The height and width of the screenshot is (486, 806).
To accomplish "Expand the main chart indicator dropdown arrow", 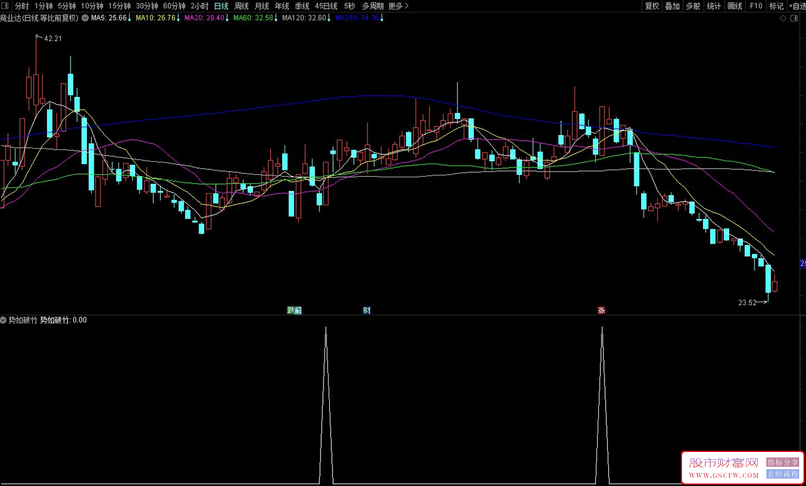I will click(x=85, y=18).
